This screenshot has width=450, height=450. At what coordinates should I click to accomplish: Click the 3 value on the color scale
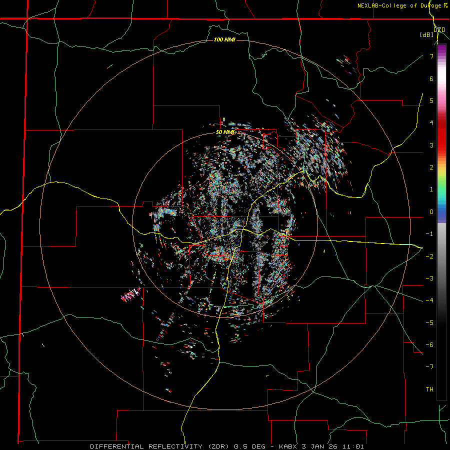point(431,145)
